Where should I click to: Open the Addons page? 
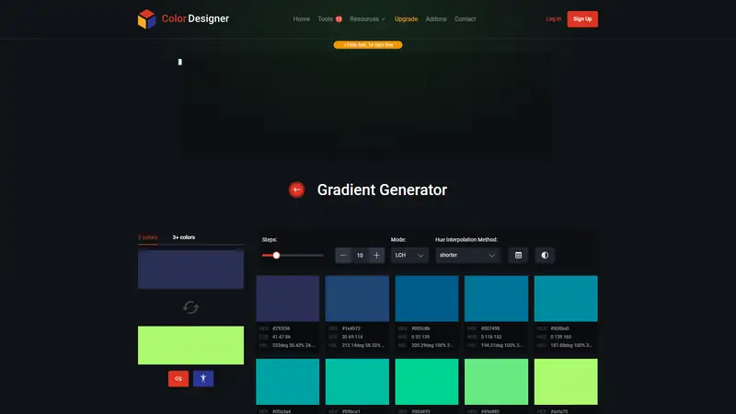436,19
